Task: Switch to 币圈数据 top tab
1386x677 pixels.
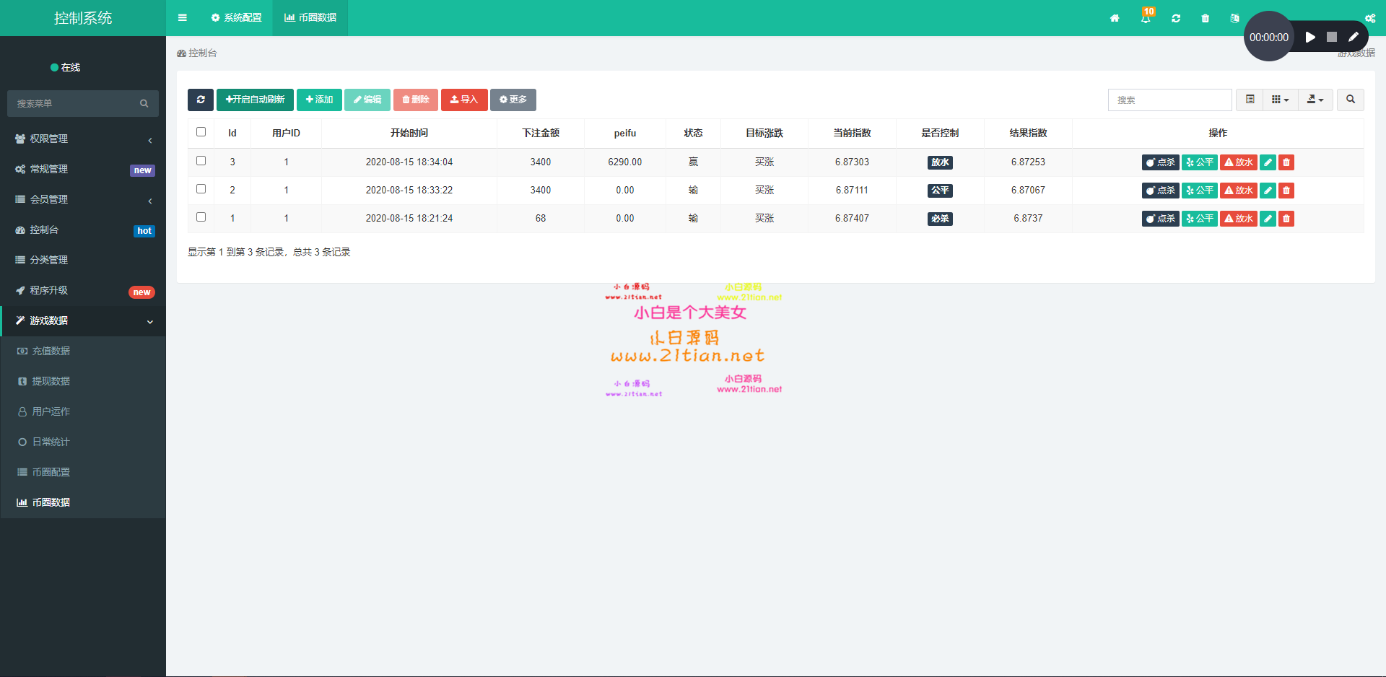Action: (x=310, y=18)
